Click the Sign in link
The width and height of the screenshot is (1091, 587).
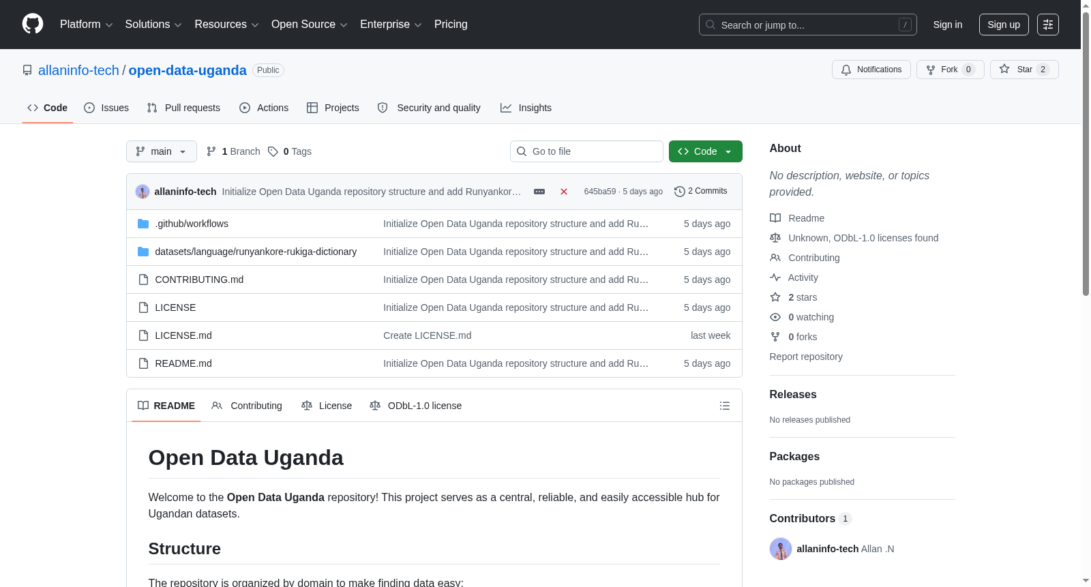point(948,25)
